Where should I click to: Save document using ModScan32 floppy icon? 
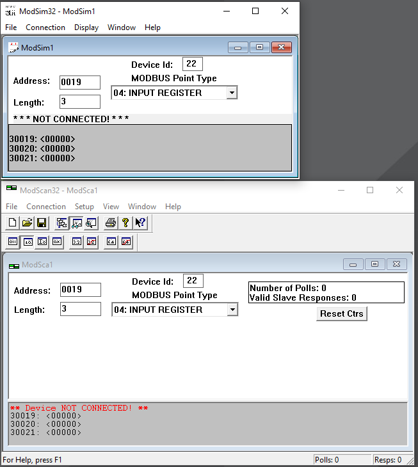coord(42,223)
